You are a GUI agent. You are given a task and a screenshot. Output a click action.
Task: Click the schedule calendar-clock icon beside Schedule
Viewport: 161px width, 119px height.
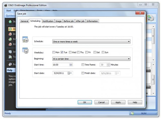pyautogui.click(x=25, y=39)
